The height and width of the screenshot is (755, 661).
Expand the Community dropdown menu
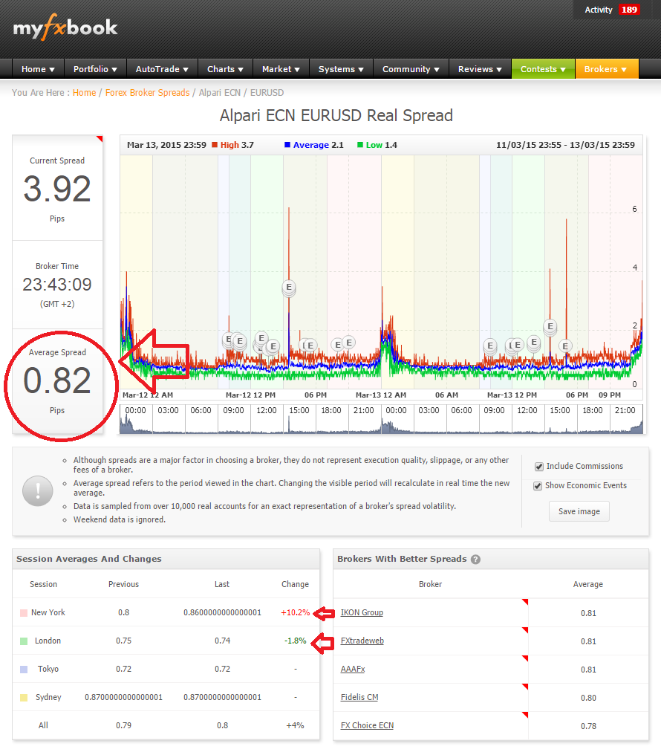pos(411,69)
